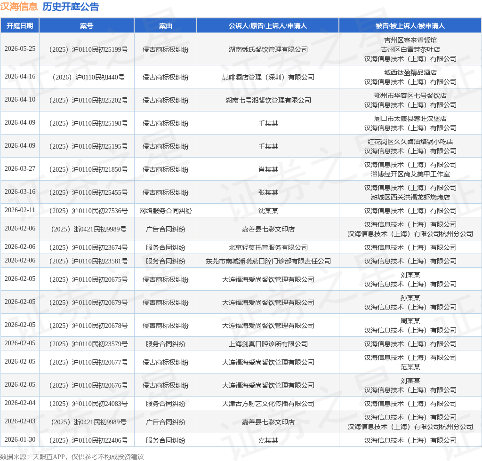This screenshot has height=461, width=482.
Task: Click plaintiff 天津古方射艺文化传播有限公司
Action: click(x=268, y=404)
